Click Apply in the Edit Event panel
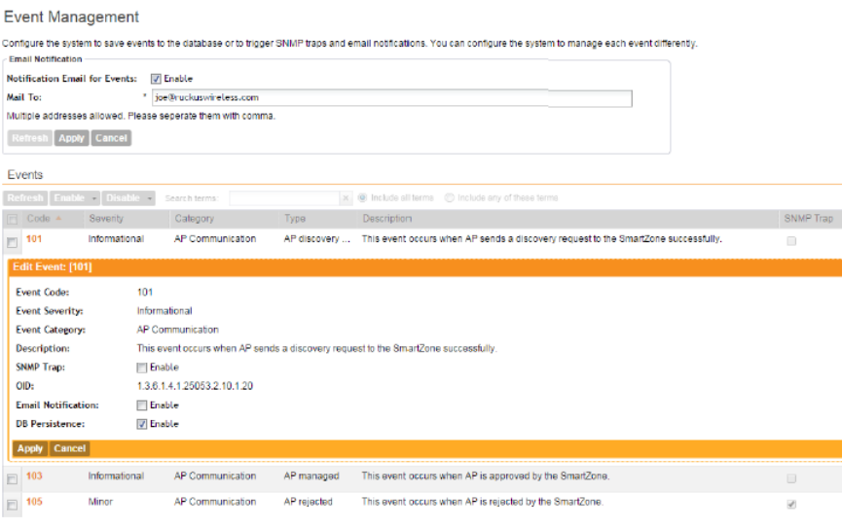 point(30,448)
